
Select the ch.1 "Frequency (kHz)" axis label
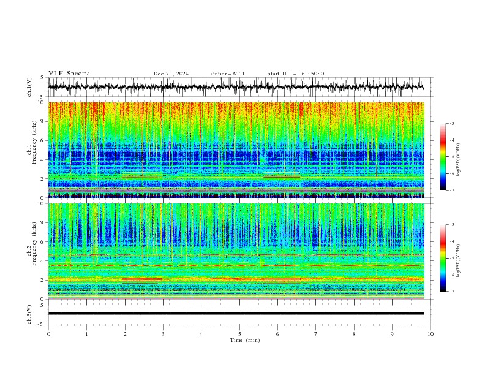[34, 142]
